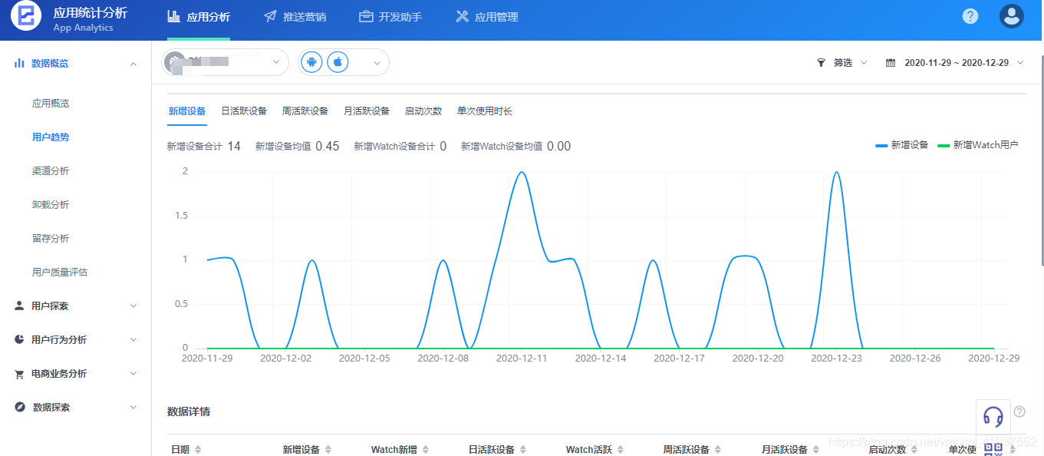Viewport: 1044px width, 456px height.
Task: Sort the table by Watch活跃 column
Action: (x=621, y=450)
